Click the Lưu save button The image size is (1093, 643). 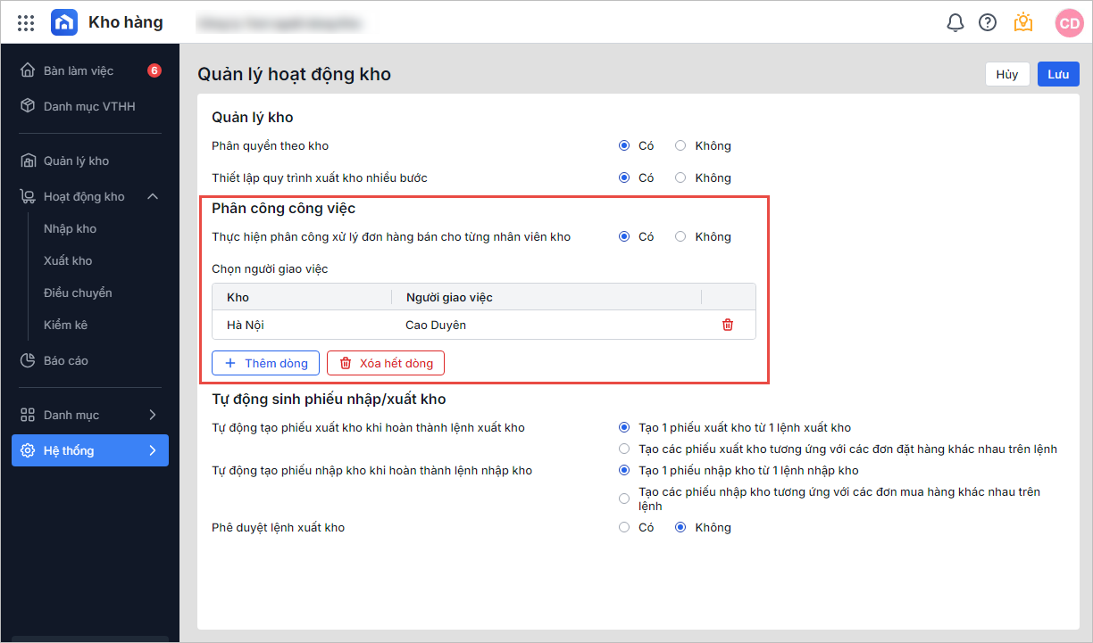1058,74
